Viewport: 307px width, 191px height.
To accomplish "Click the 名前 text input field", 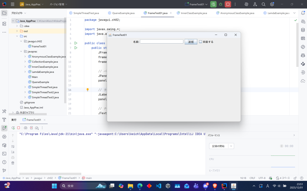I will click(x=162, y=42).
